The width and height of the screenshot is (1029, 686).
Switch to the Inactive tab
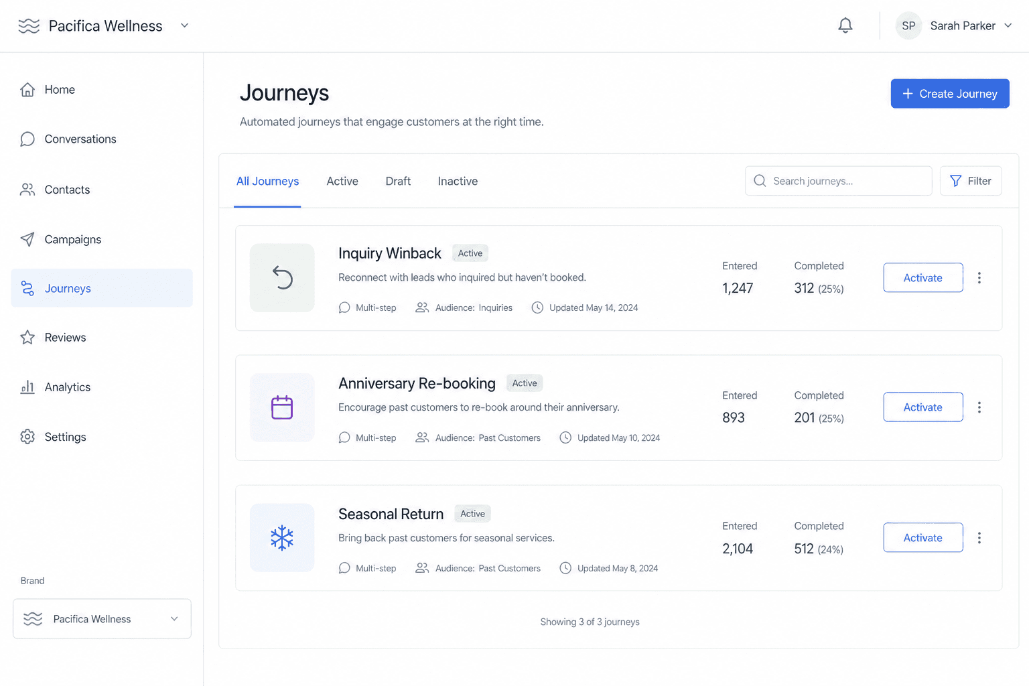pyautogui.click(x=458, y=181)
